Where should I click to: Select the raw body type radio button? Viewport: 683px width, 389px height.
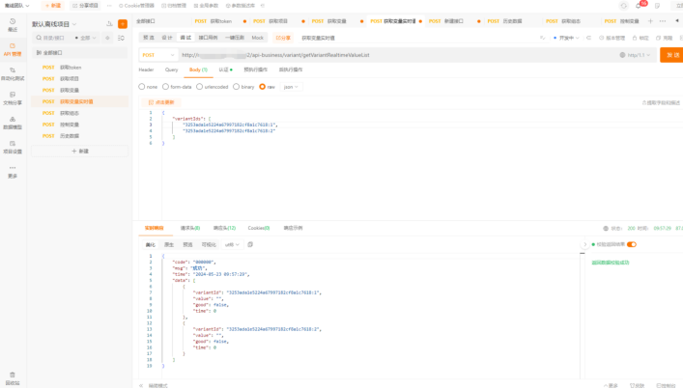pyautogui.click(x=262, y=86)
